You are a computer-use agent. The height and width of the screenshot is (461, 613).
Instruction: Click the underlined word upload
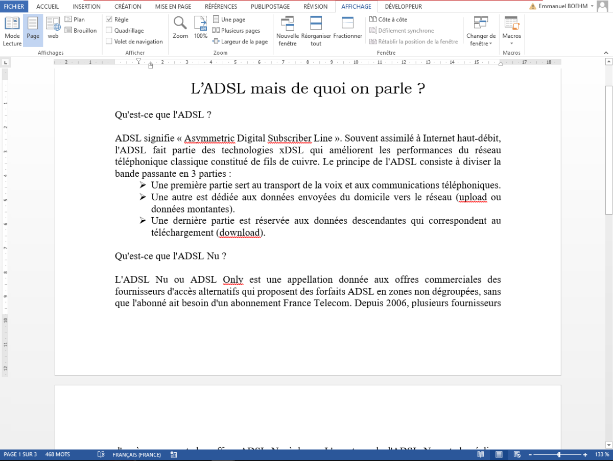(473, 197)
